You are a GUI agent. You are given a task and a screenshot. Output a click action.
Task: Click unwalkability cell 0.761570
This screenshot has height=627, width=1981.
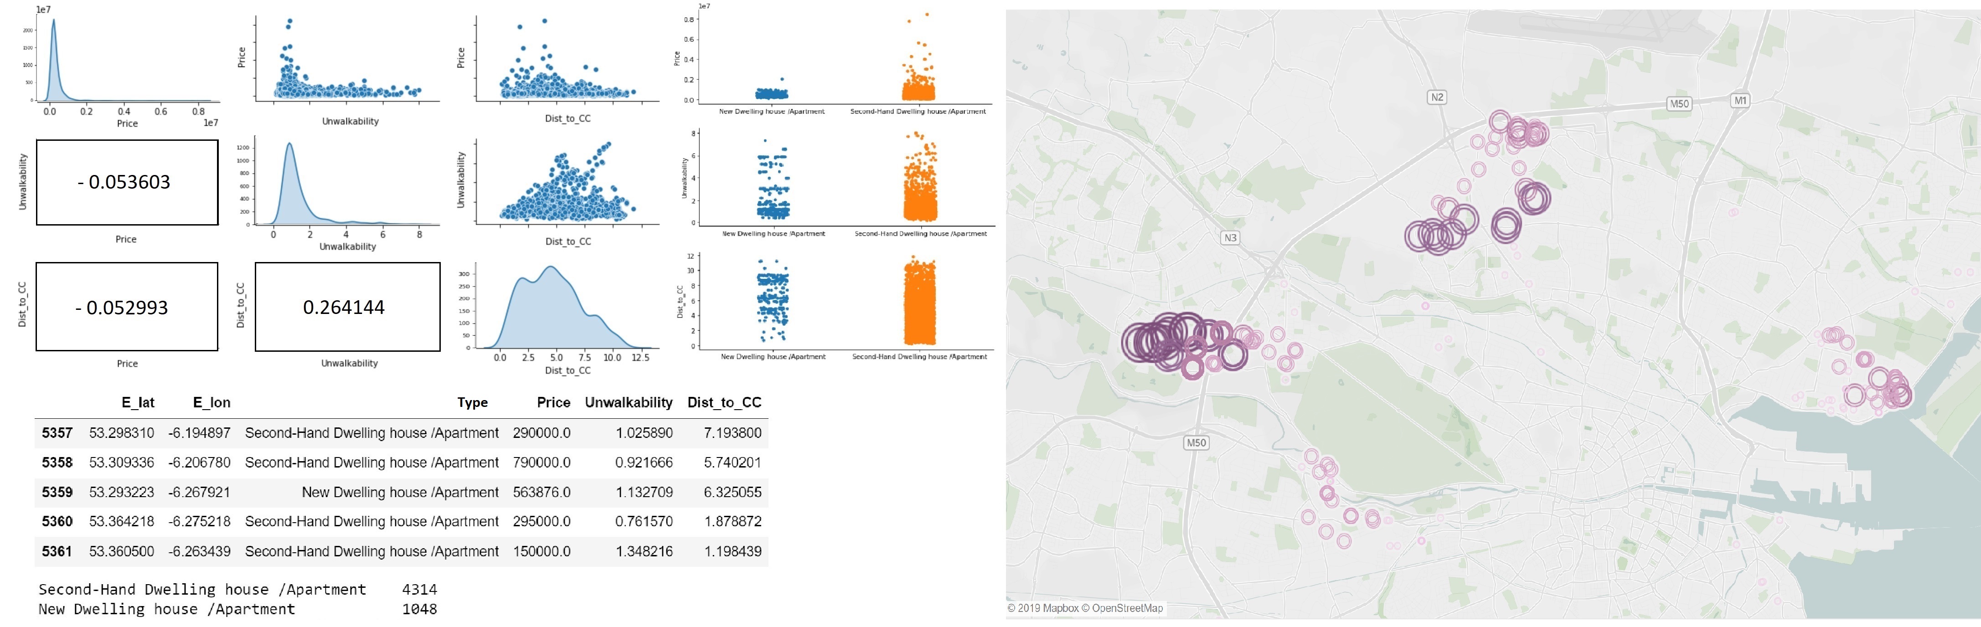tap(644, 522)
